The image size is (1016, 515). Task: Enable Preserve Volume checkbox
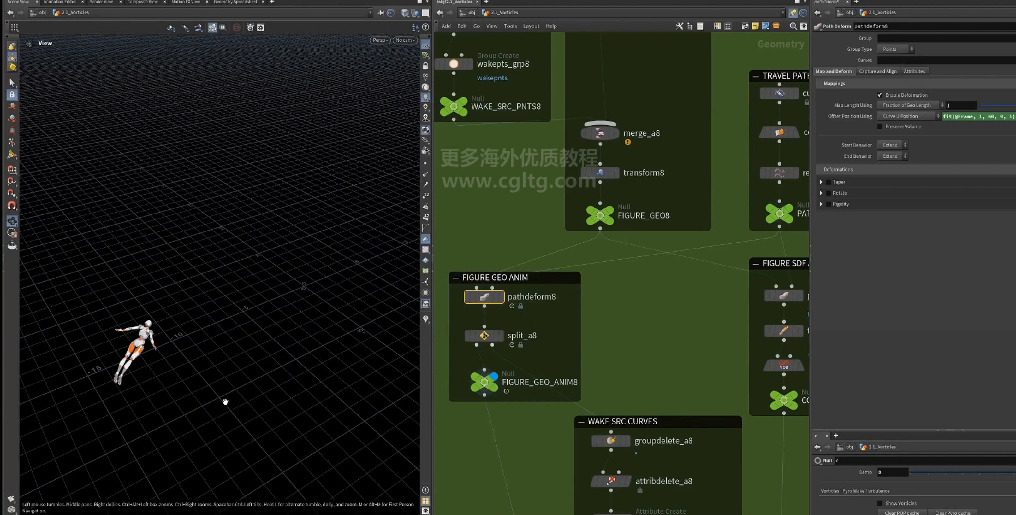880,126
